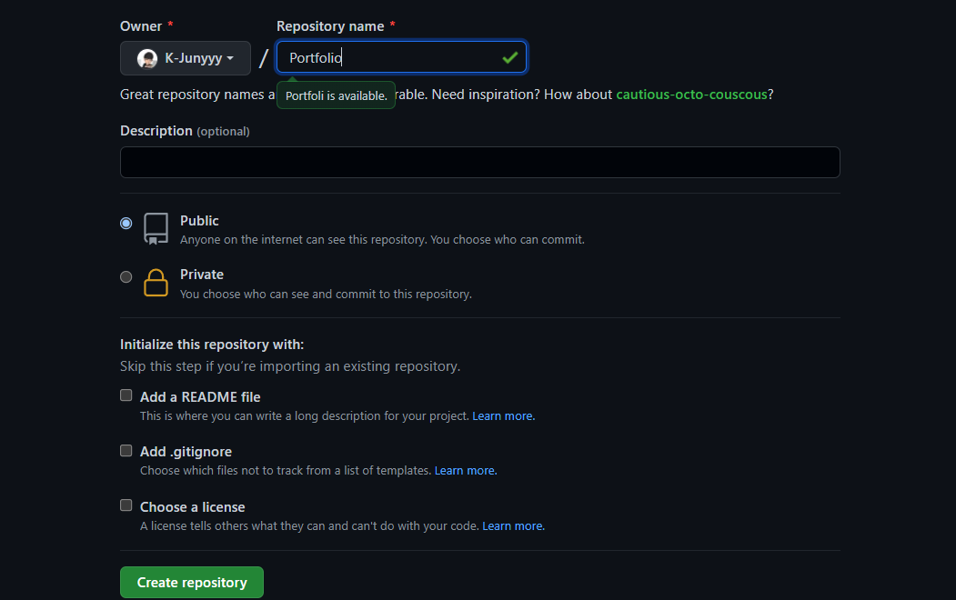956x600 pixels.
Task: Click into the Repository name field
Action: pyautogui.click(x=401, y=57)
